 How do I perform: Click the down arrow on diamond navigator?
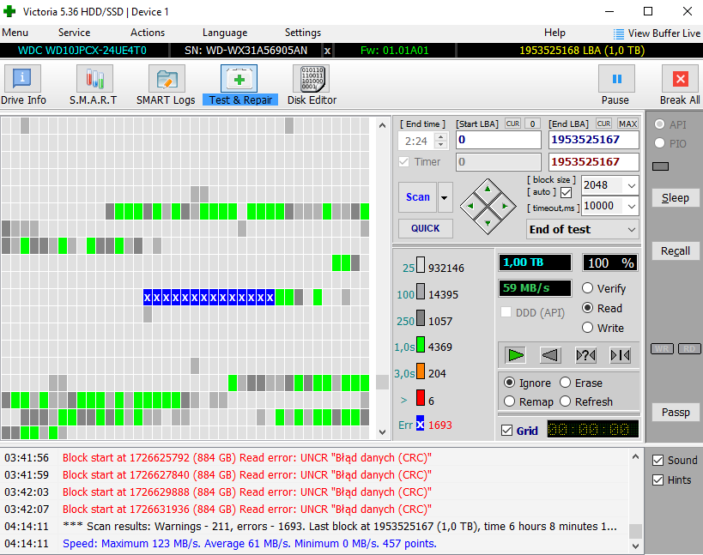[x=488, y=223]
